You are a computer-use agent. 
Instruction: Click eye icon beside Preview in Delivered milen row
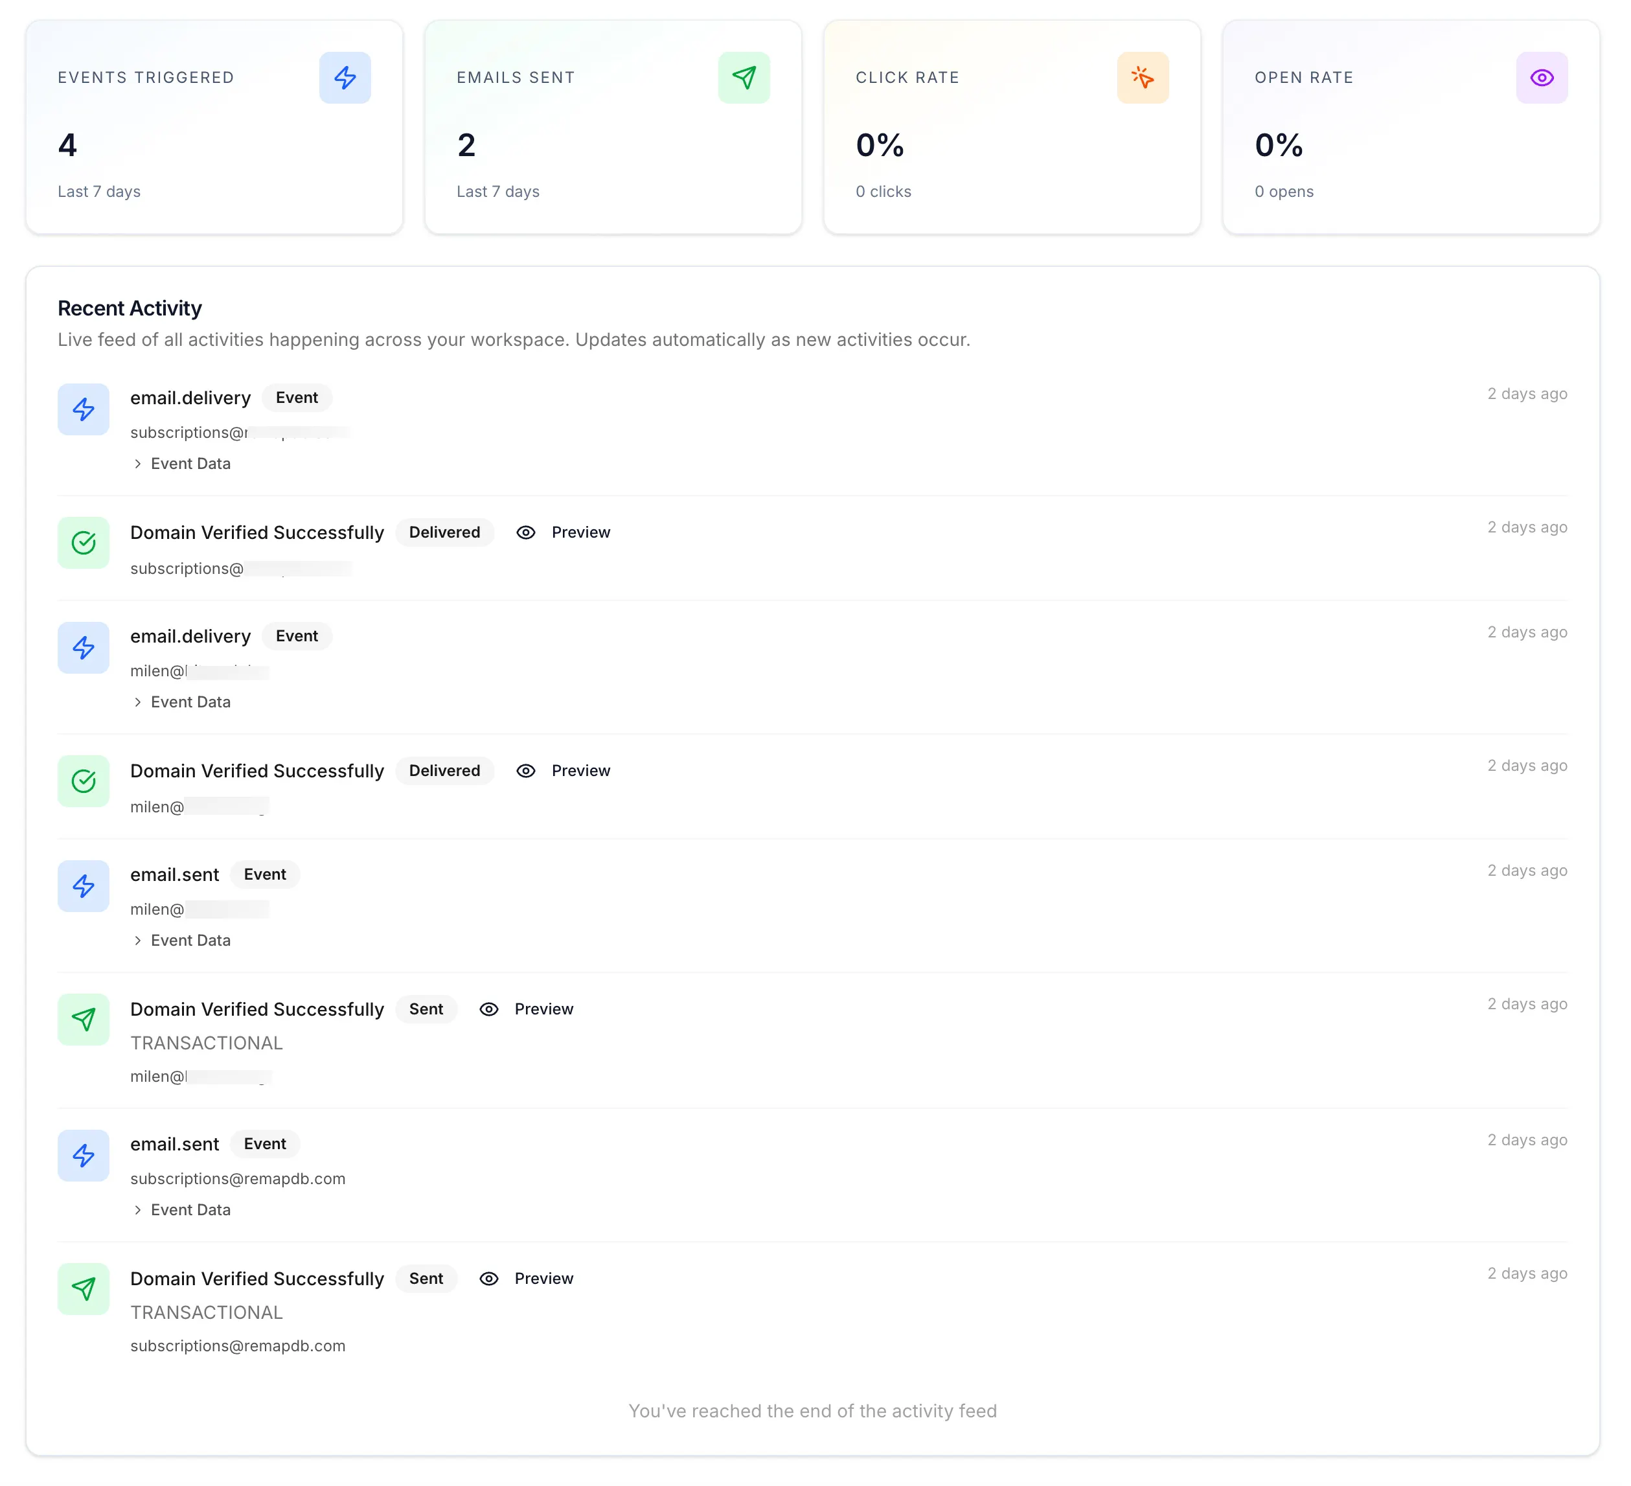coord(526,771)
